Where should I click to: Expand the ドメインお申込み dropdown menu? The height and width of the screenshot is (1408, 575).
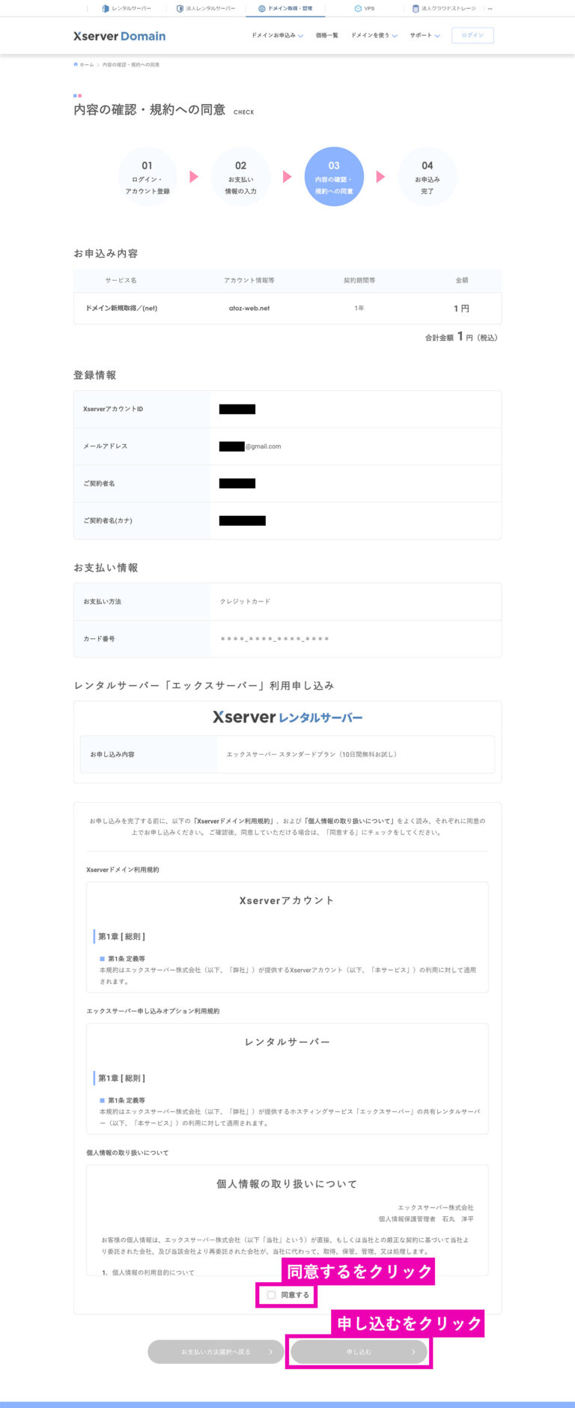277,35
